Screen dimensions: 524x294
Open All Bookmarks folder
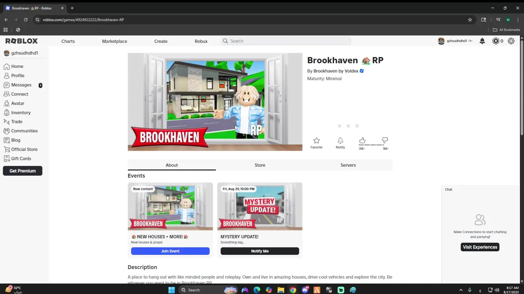coord(506,30)
